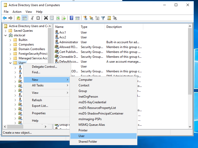
Task: Collapse the ola.local domain node
Action: [6, 35]
